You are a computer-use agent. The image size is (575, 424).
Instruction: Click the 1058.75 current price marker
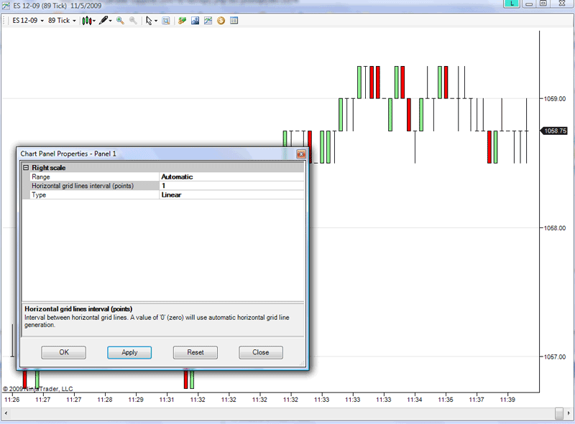click(554, 131)
